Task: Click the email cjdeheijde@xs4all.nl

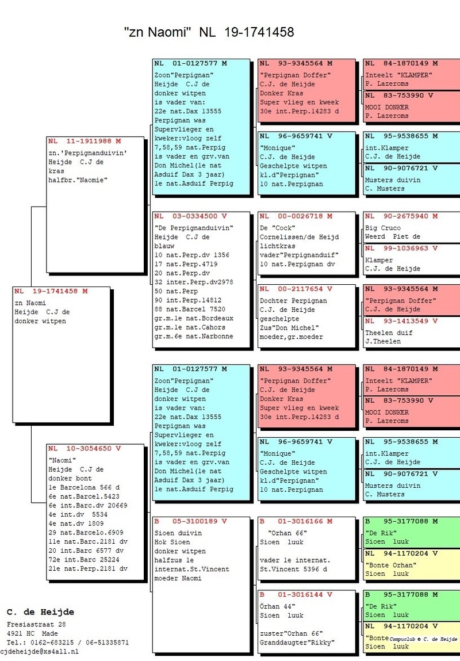Action: [40, 651]
